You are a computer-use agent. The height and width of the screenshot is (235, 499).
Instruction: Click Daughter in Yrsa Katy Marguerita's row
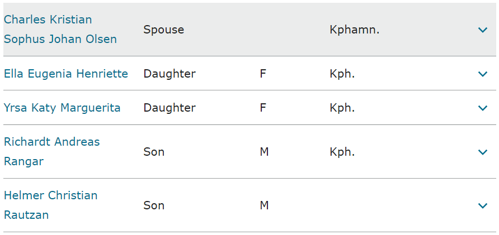(x=170, y=108)
